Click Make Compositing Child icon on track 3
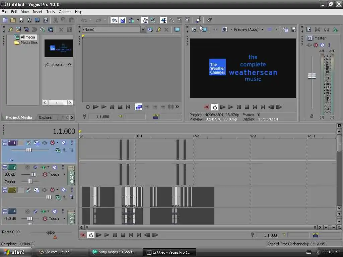This screenshot has height=257, width=343. (x=72, y=197)
